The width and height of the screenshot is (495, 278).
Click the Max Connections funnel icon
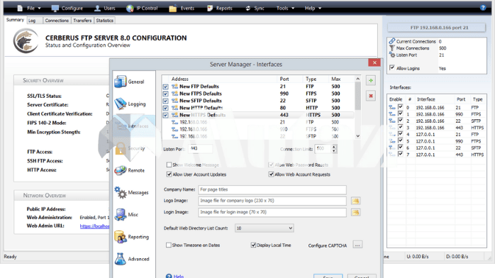[391, 48]
